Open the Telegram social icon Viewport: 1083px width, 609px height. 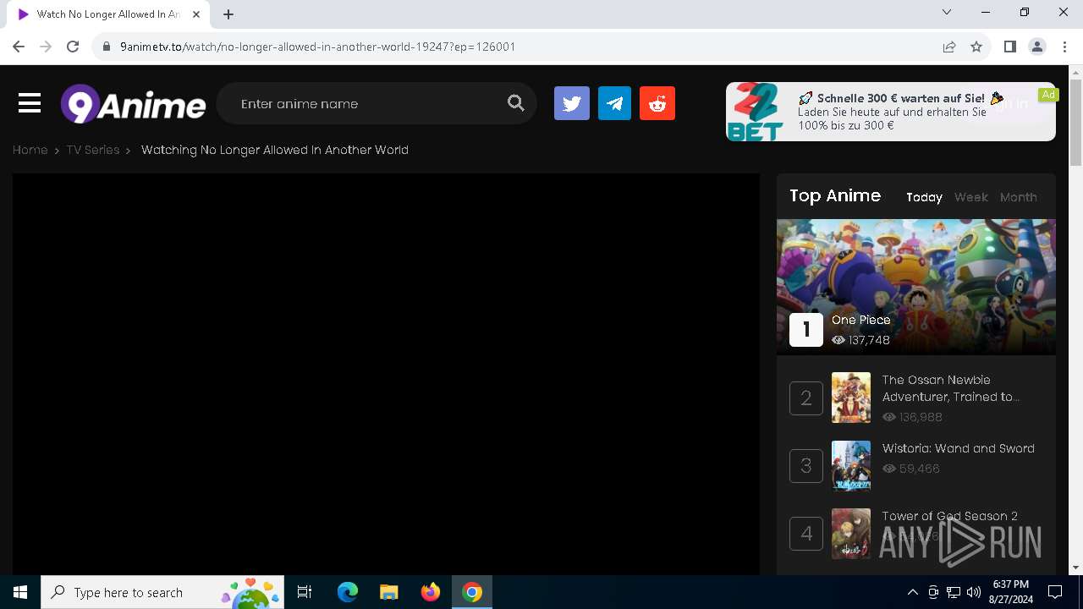pyautogui.click(x=614, y=103)
